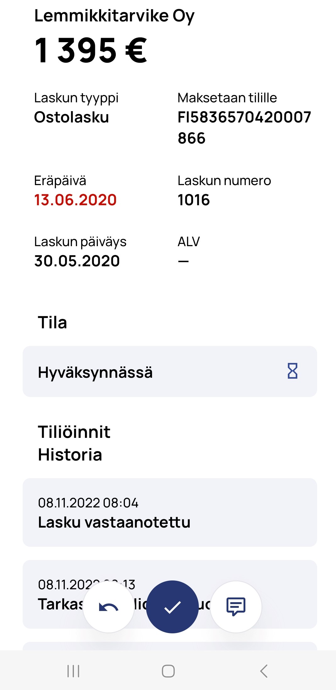Tap invoice date 30.05.2020
This screenshot has height=690, width=336.
click(77, 261)
